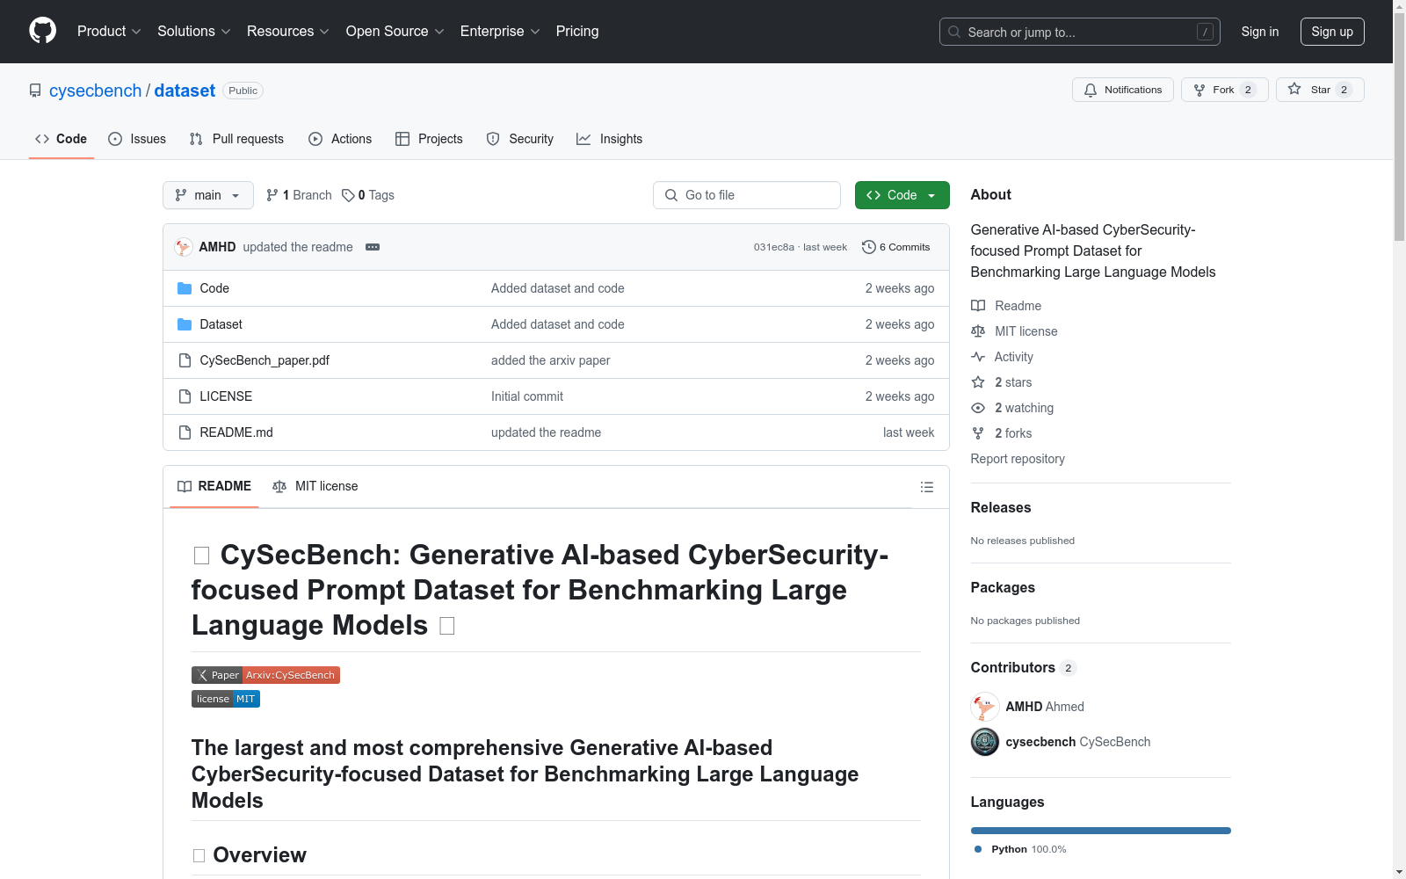Viewport: 1406px width, 879px height.
Task: Select the README tab in file viewer
Action: (x=214, y=486)
